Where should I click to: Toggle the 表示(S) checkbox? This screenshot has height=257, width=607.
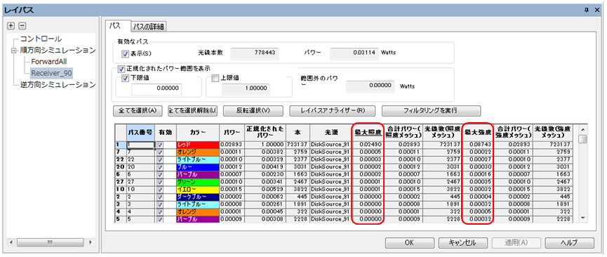coord(124,54)
